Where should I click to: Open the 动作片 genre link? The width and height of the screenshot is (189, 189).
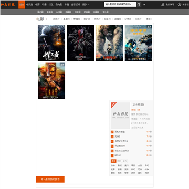coord(56,19)
